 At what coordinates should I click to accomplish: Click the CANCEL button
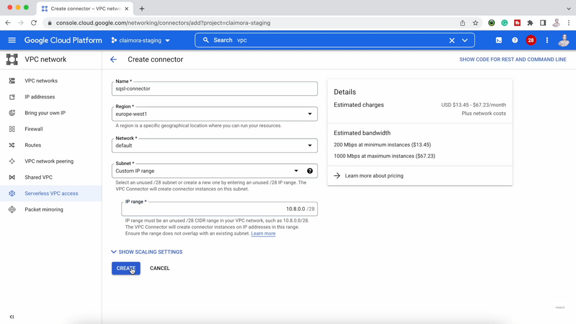160,268
